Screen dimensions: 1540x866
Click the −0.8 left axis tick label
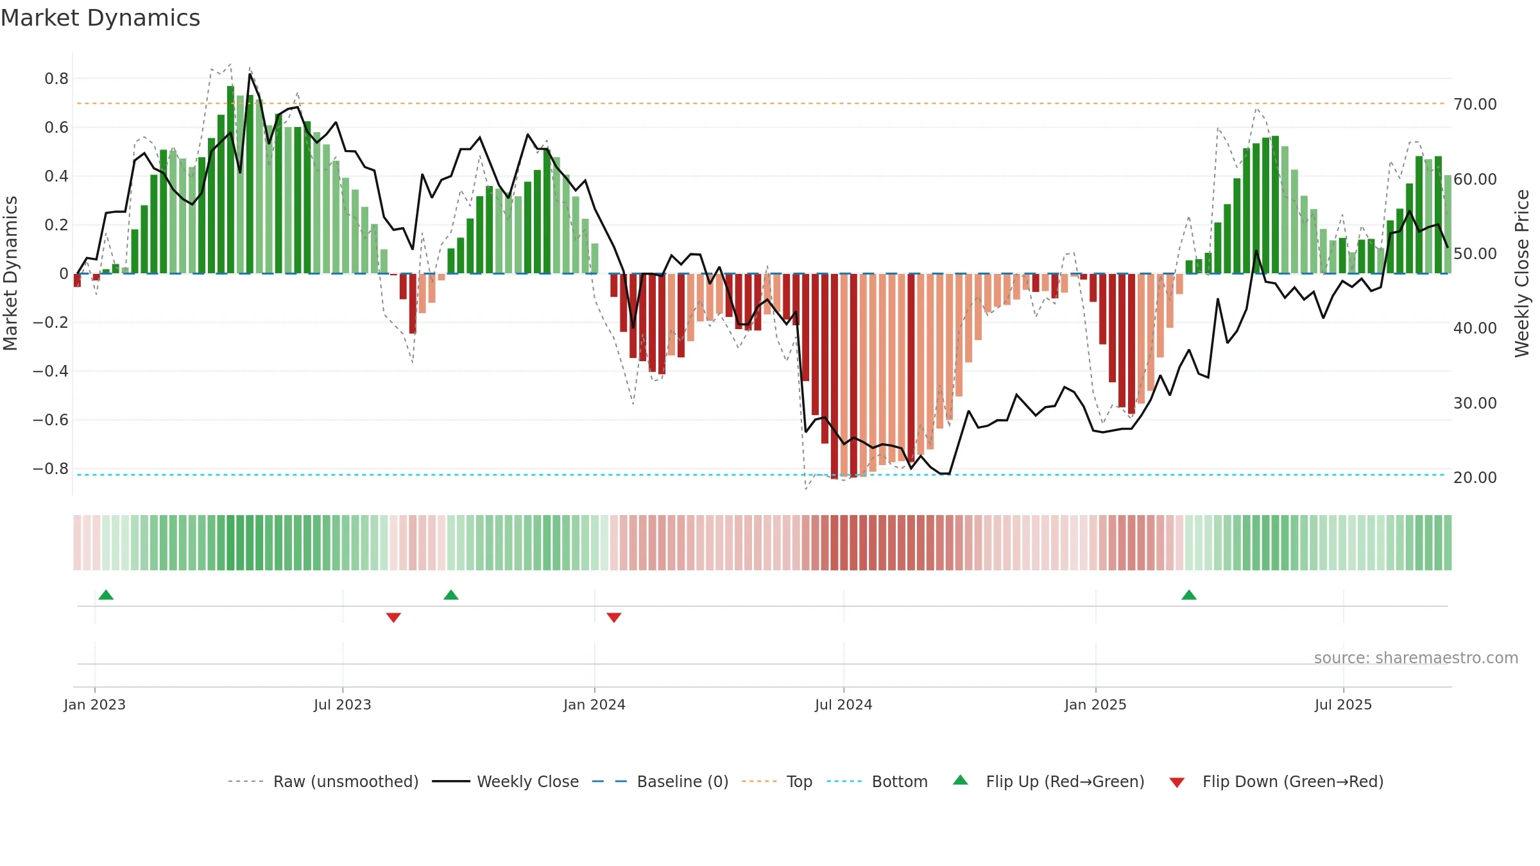pos(51,468)
